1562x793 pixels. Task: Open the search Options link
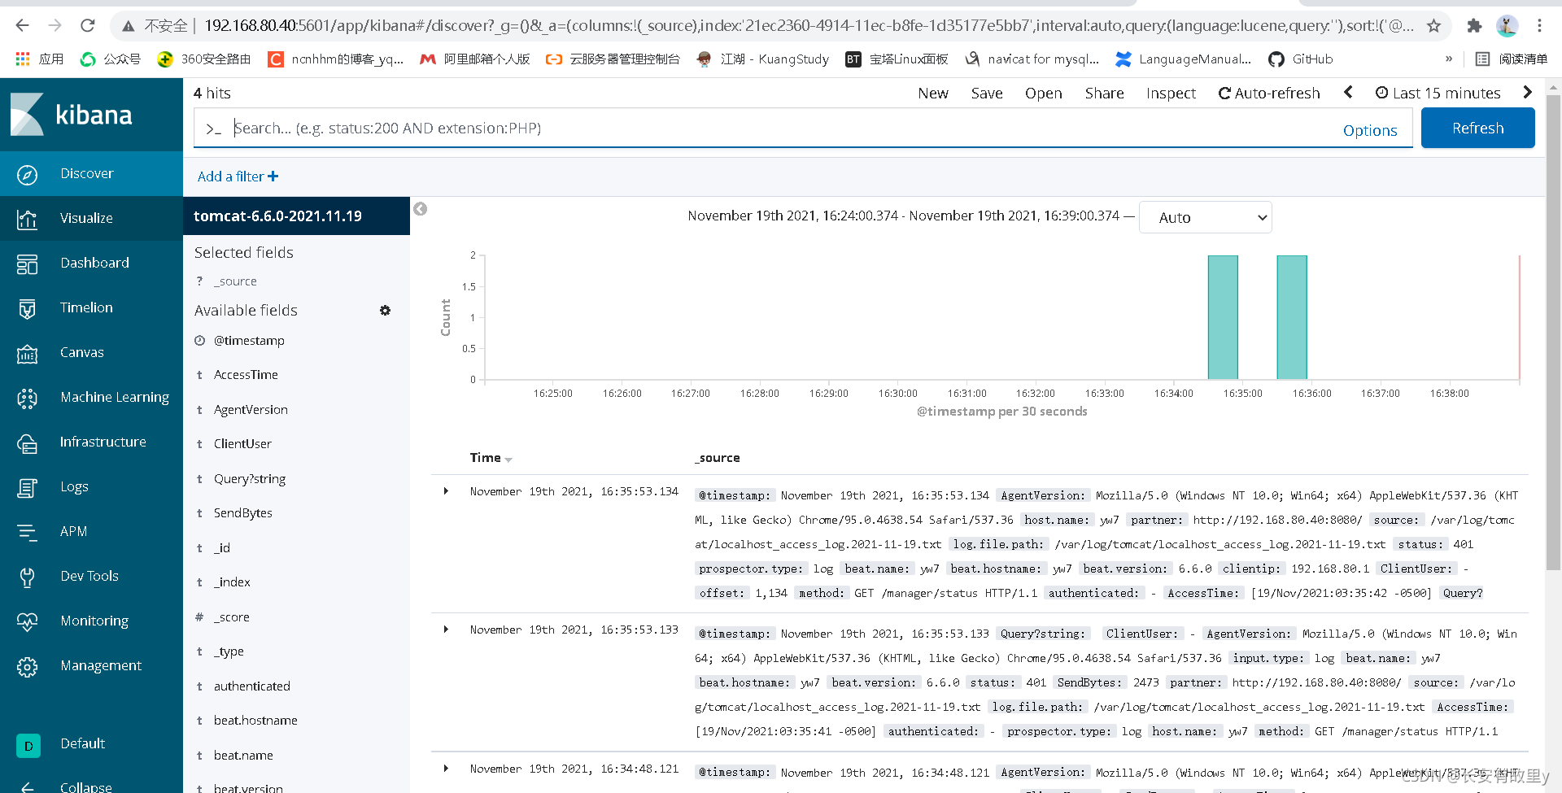1370,130
